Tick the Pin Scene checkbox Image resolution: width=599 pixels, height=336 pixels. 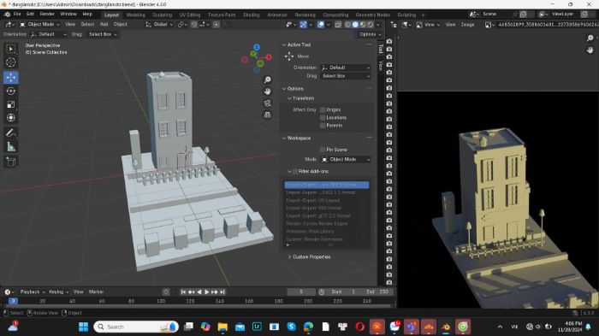[323, 150]
